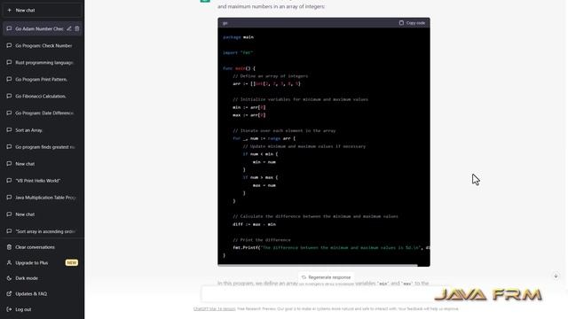Click Upgrade to Plus
This screenshot has height=319, width=568.
42,262
